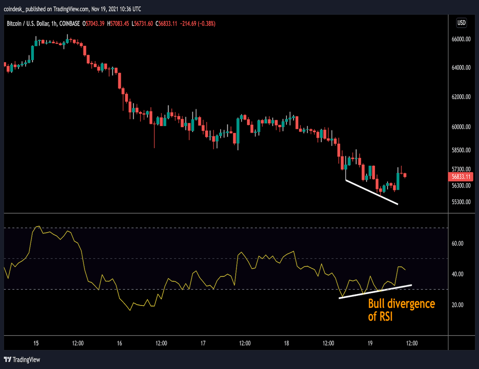The height and width of the screenshot is (369, 479).
Task: Click the 'Bull divergence of RSI' annotation
Action: click(x=401, y=310)
